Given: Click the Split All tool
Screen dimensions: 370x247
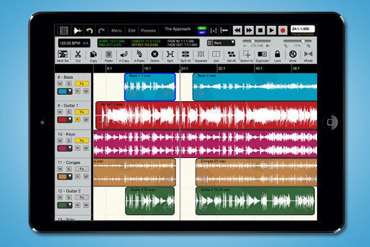Looking at the screenshot, I should [186, 56].
